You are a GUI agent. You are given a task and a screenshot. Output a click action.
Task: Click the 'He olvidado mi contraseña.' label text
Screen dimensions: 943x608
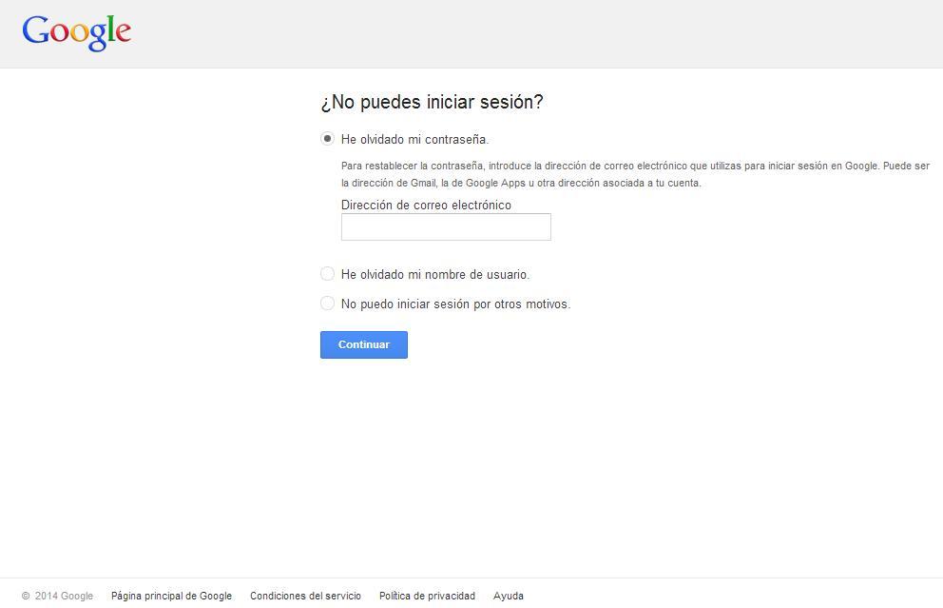point(414,140)
